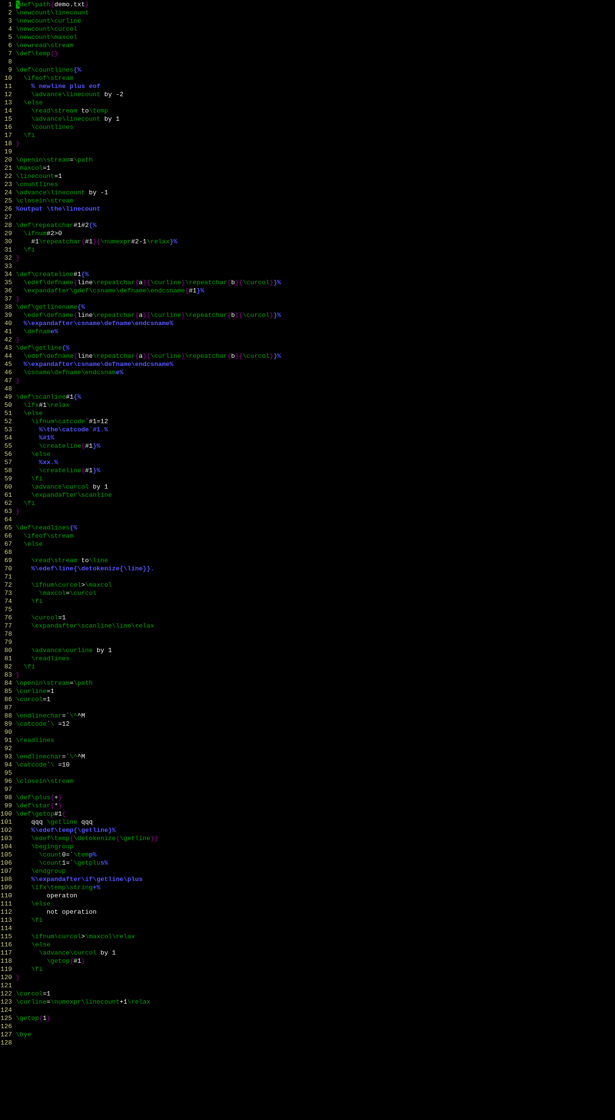This screenshot has width=615, height=1120.
Task: Click the \def\scanline#1{% definition
Action: (49, 397)
